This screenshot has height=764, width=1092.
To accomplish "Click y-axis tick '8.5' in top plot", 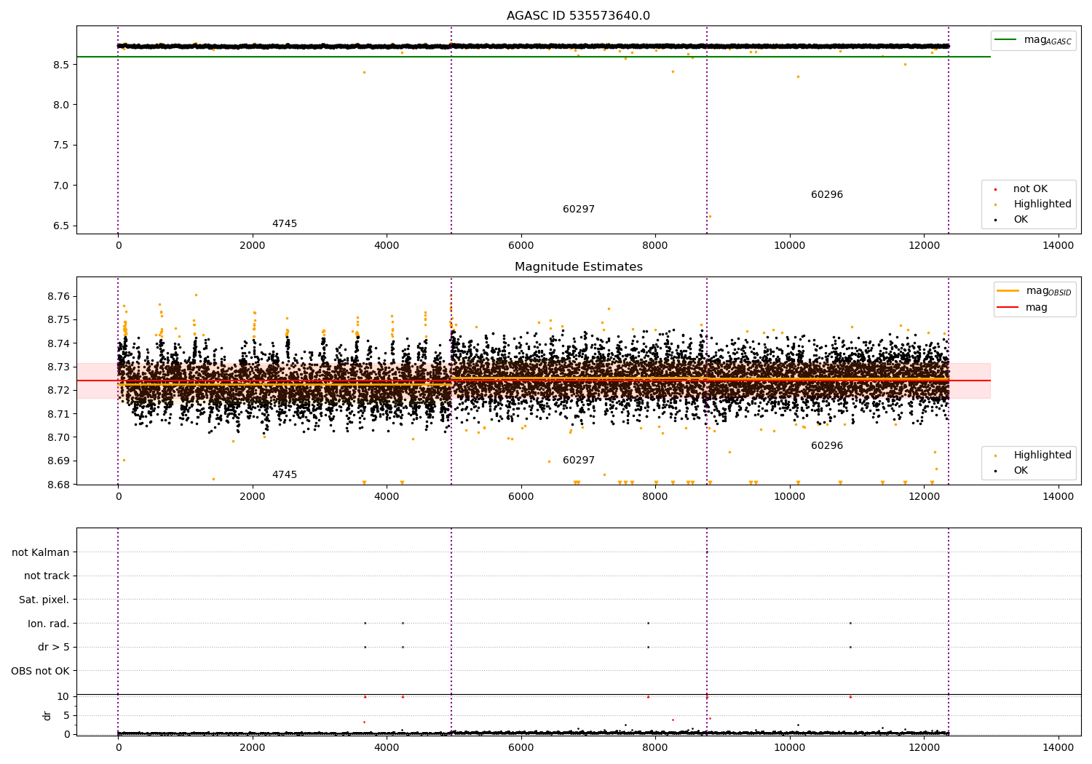I will pyautogui.click(x=61, y=65).
